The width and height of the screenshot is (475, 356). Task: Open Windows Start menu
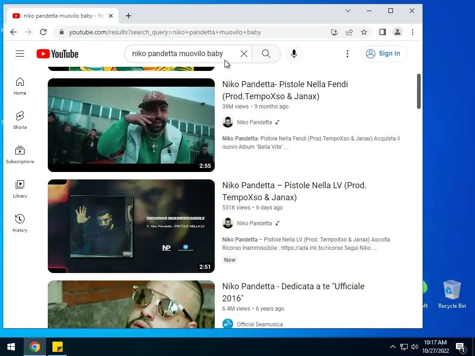point(11,347)
